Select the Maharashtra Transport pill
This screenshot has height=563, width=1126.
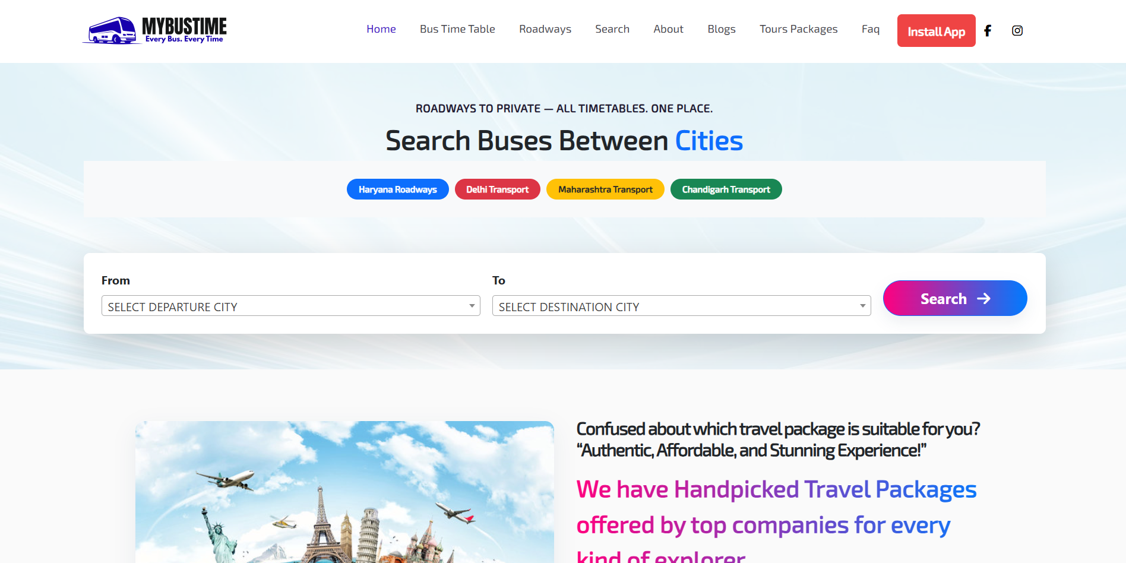coord(605,189)
